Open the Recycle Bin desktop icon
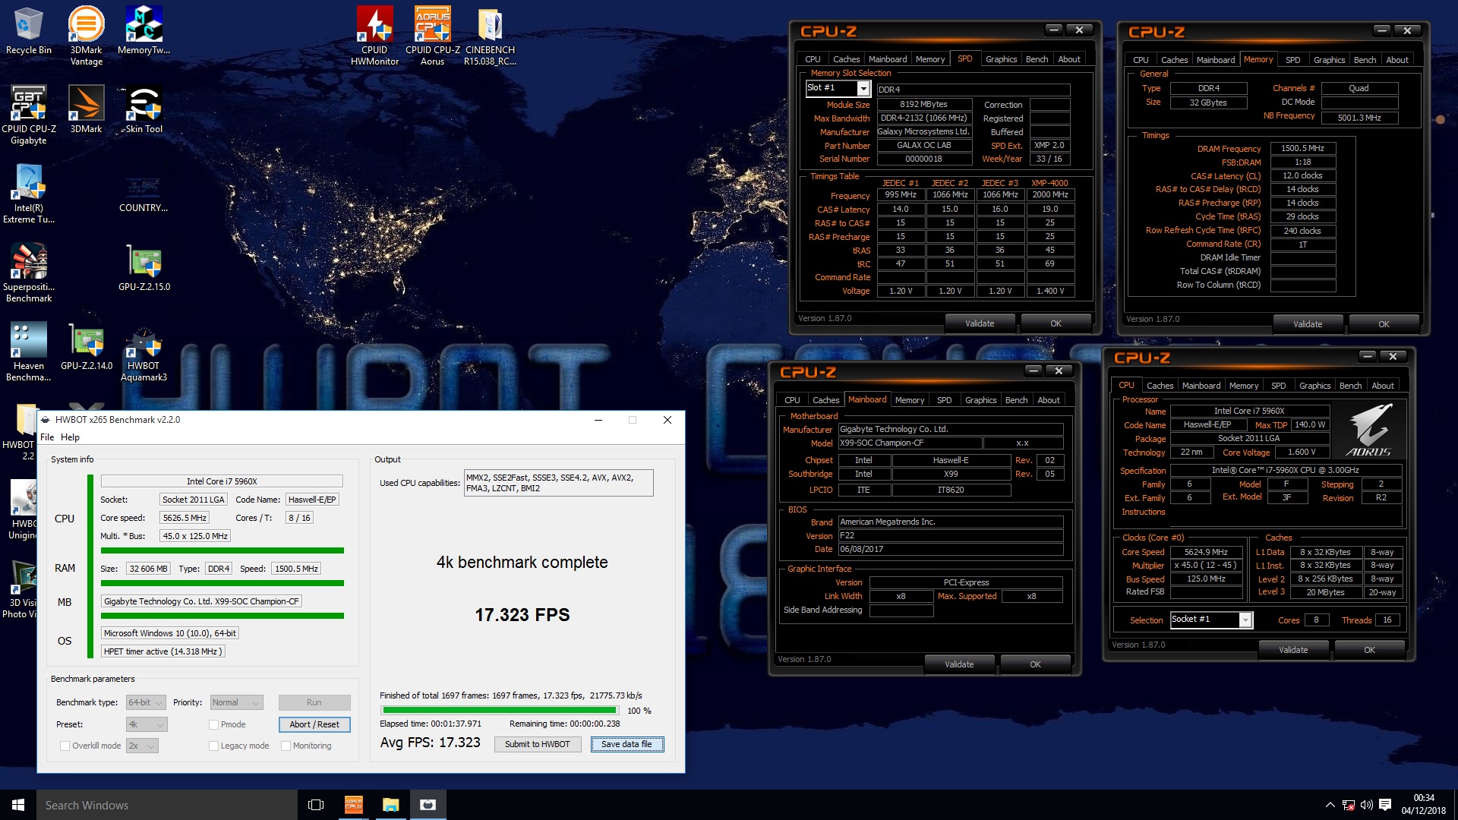 click(28, 31)
